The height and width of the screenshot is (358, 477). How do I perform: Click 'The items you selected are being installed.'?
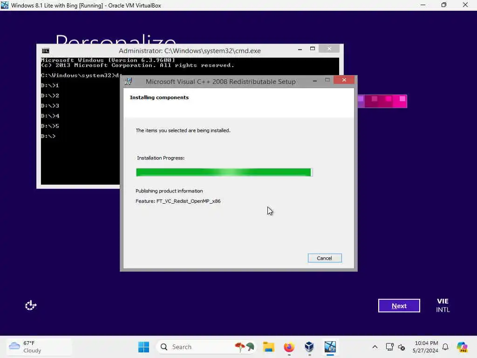pos(183,131)
